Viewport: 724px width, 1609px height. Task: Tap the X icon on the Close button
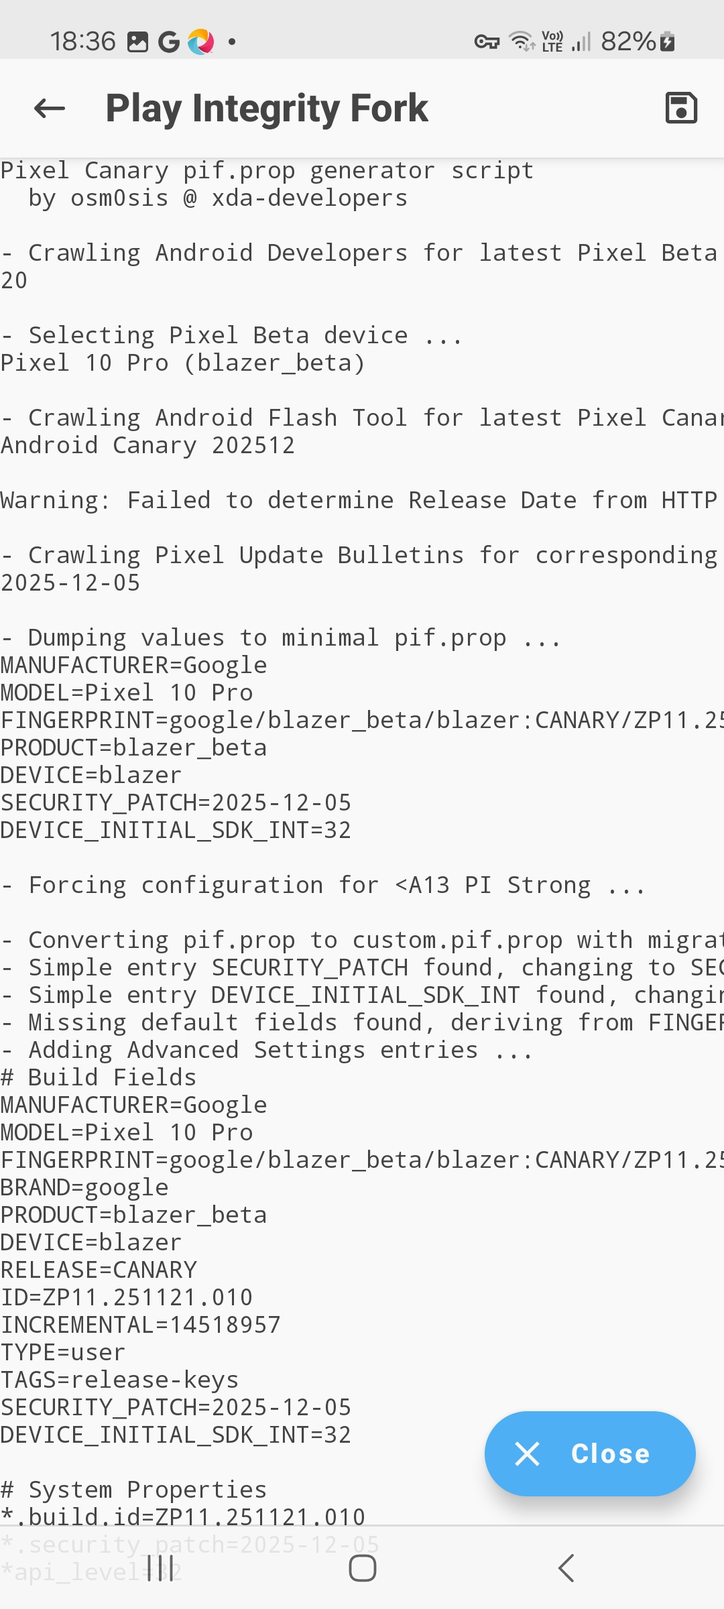(527, 1454)
